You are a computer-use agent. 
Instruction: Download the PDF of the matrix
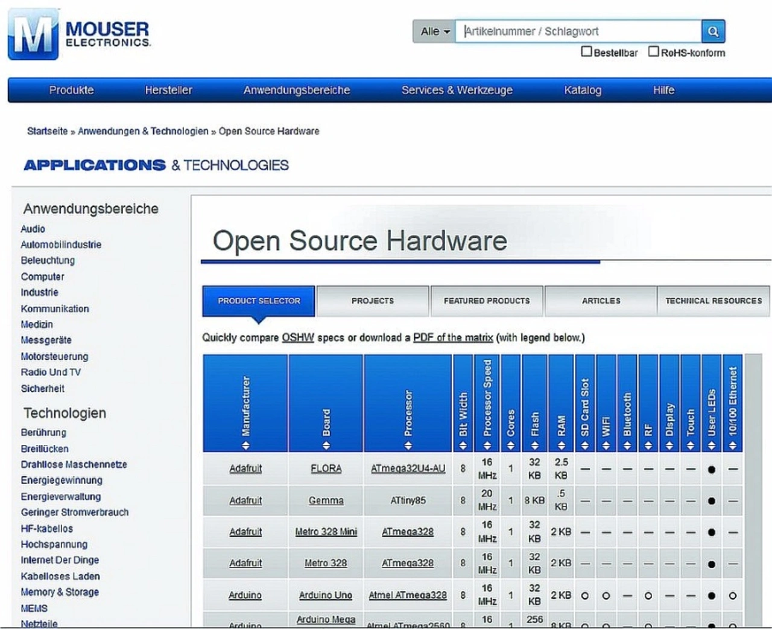pyautogui.click(x=453, y=337)
